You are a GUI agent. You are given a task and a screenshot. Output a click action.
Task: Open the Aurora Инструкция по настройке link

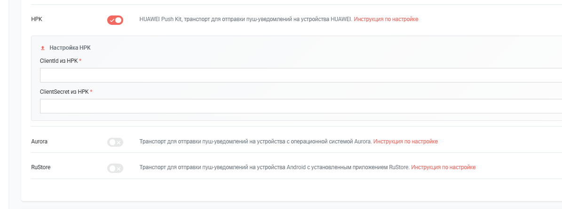pyautogui.click(x=405, y=142)
